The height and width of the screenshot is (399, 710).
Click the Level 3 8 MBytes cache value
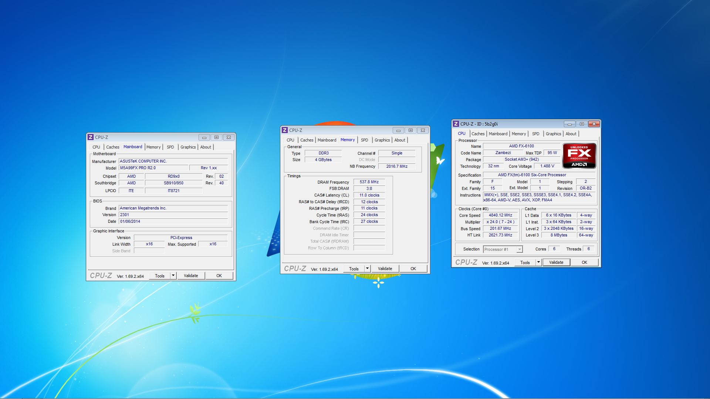pyautogui.click(x=558, y=235)
